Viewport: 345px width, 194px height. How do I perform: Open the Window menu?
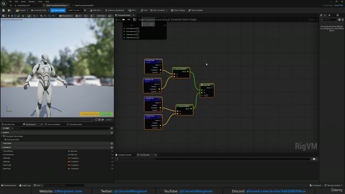tap(31, 2)
